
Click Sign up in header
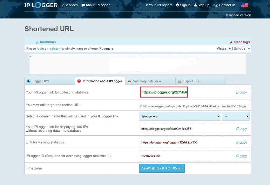(x=202, y=5)
